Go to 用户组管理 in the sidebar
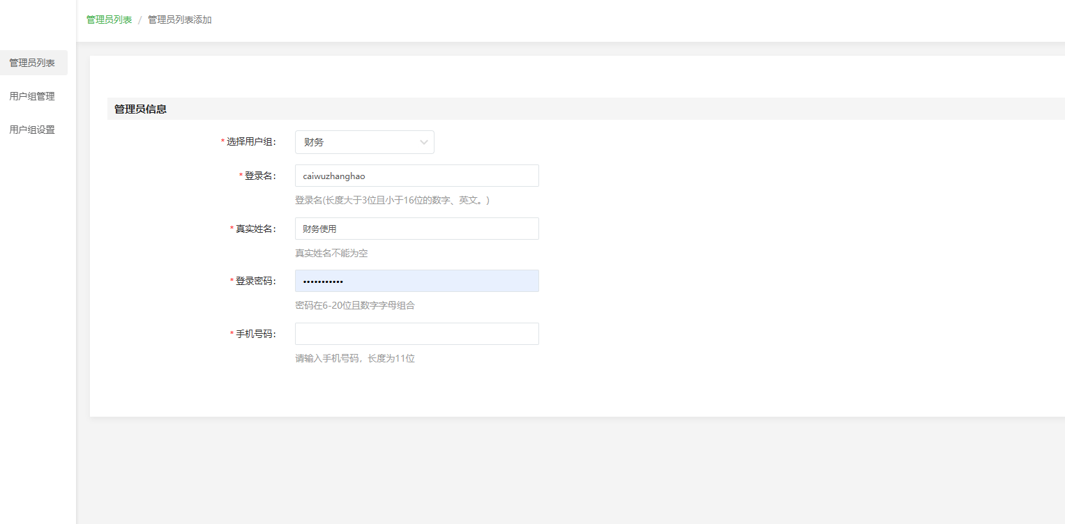The width and height of the screenshot is (1065, 524). [x=32, y=96]
